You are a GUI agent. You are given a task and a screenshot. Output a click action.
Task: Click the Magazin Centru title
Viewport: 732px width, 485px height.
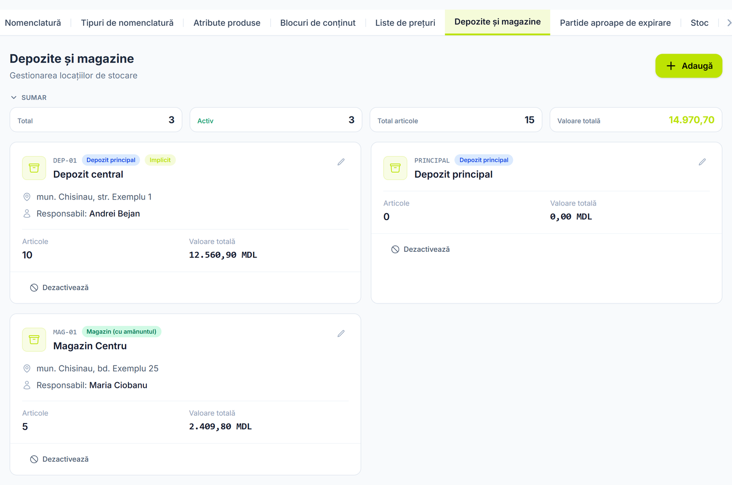tap(90, 346)
